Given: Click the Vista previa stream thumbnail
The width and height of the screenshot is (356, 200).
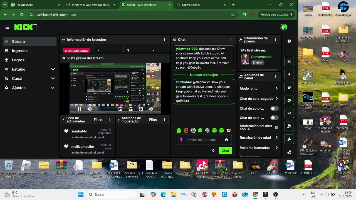Looking at the screenshot, I should pos(115,88).
